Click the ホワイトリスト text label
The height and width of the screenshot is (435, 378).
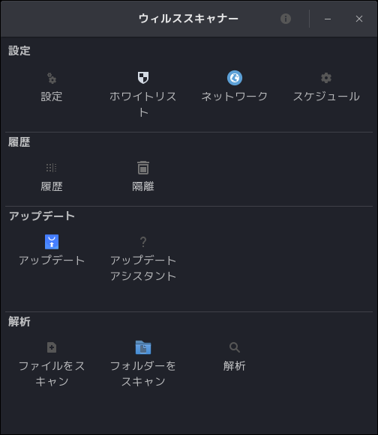coord(143,104)
